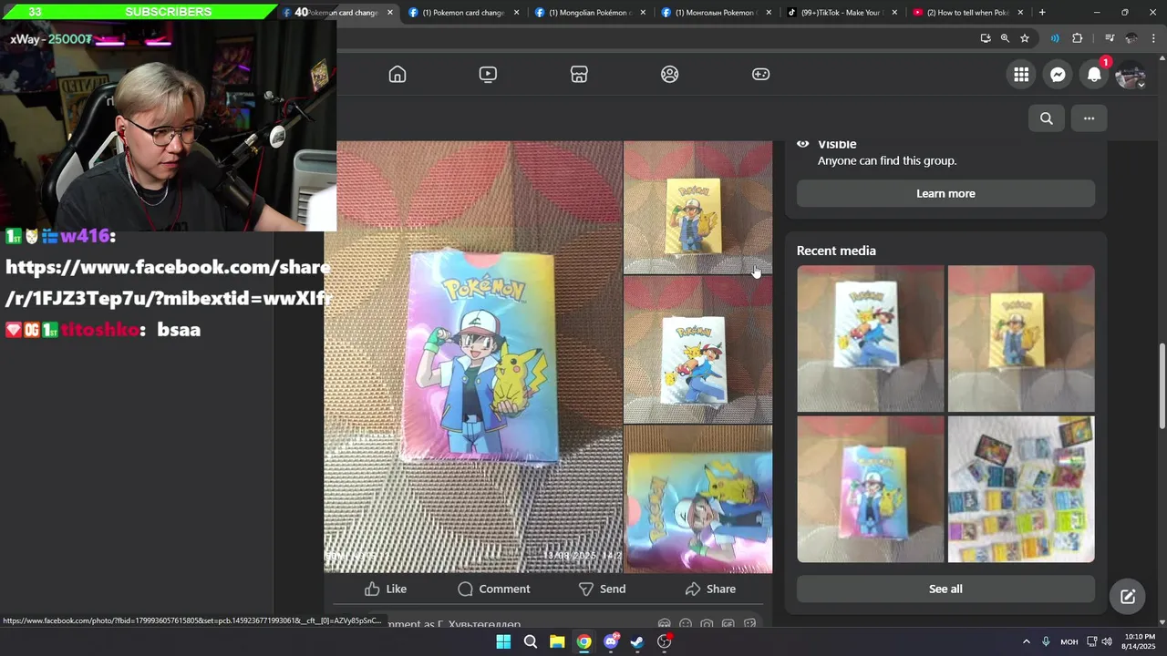Attach a photo using comment camera icon

(707, 624)
